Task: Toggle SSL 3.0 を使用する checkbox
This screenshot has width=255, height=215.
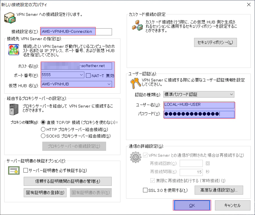Action: click(145, 190)
